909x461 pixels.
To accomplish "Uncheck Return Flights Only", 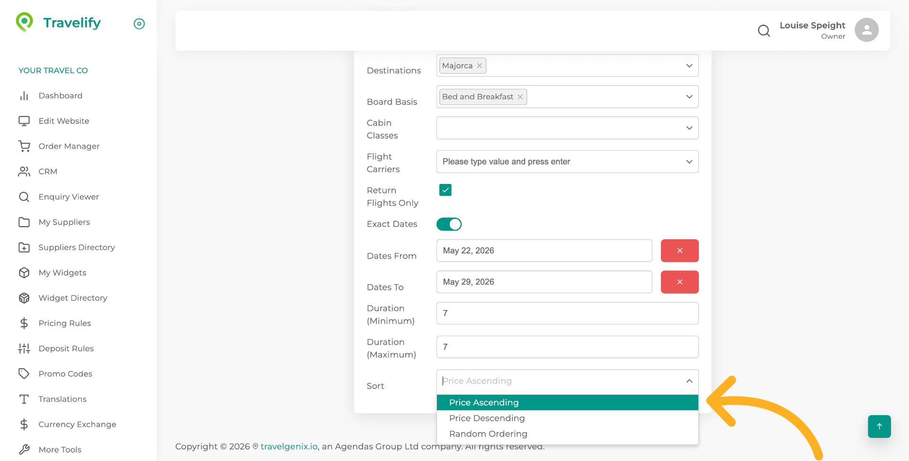I will pyautogui.click(x=445, y=190).
